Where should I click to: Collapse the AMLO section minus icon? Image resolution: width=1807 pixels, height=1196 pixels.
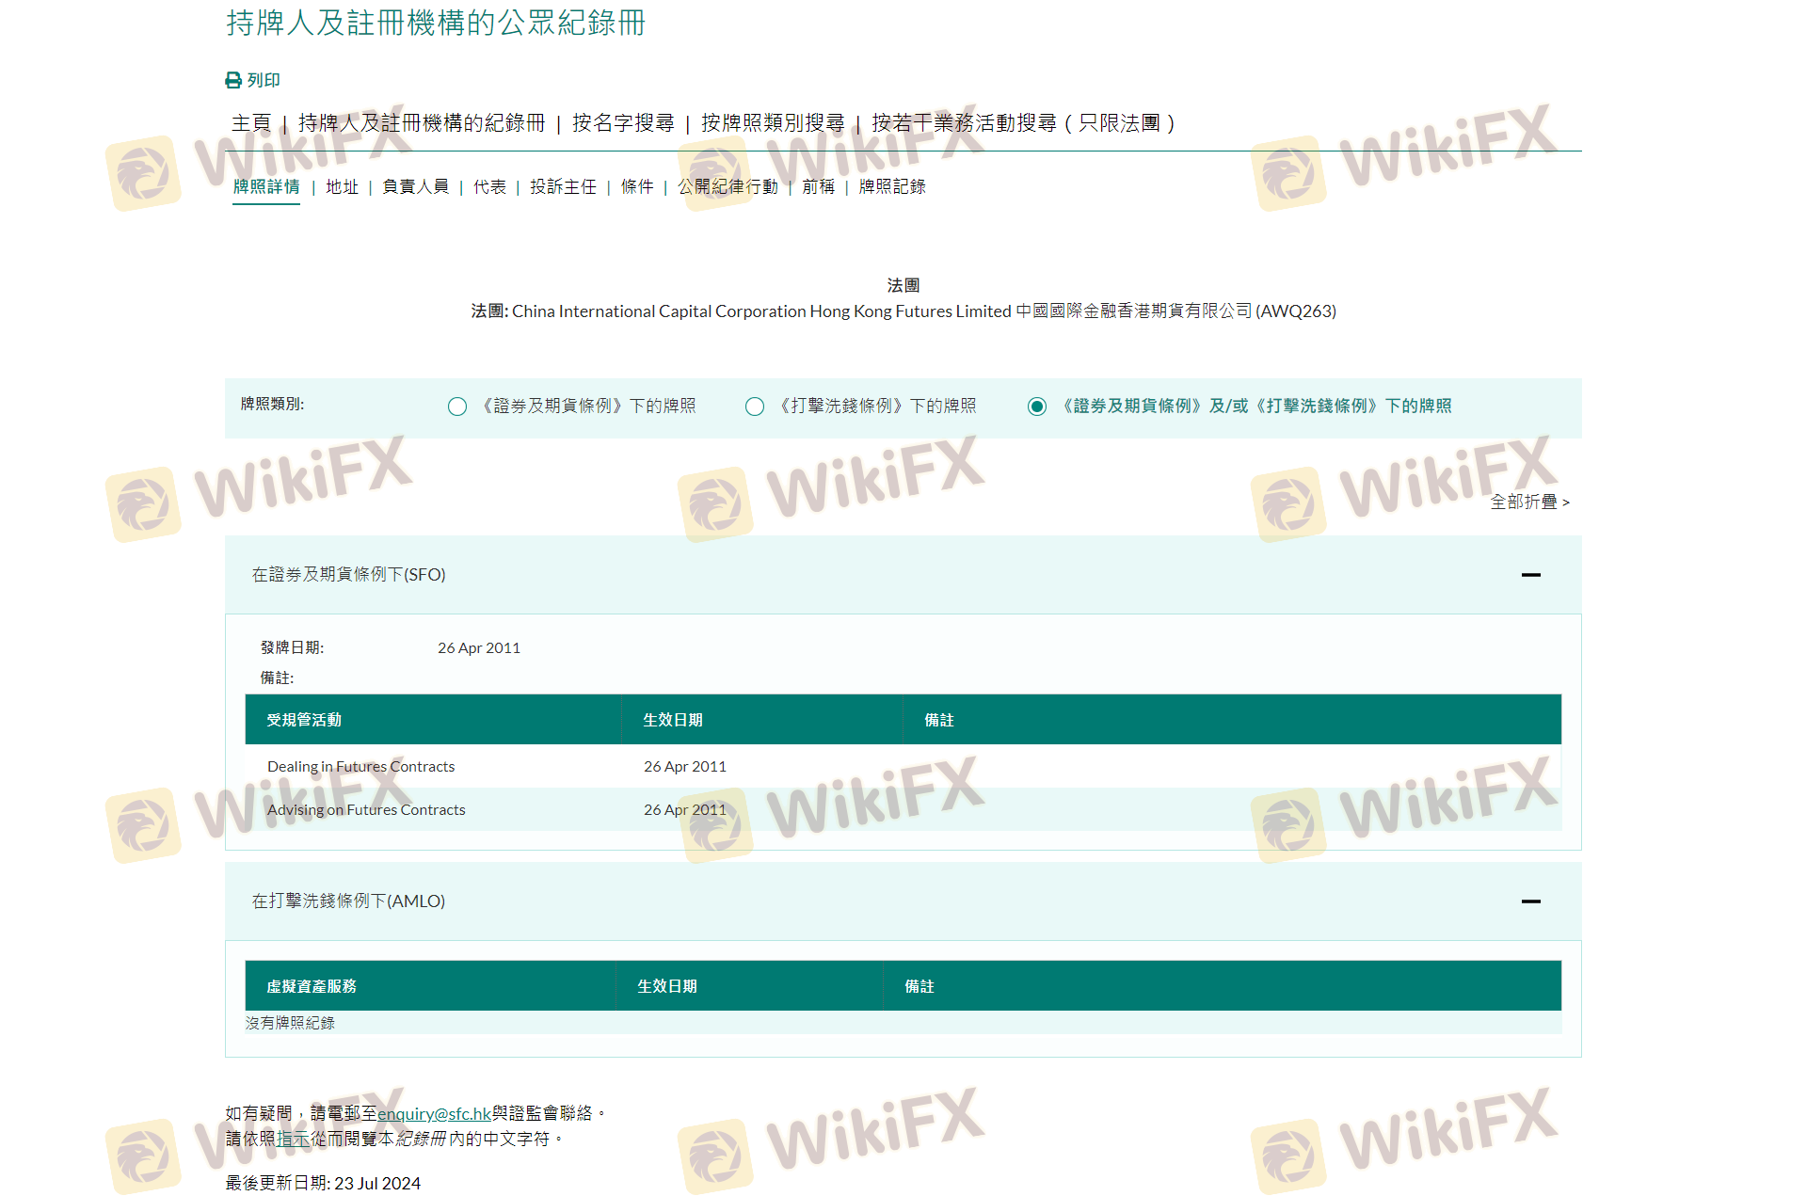pyautogui.click(x=1530, y=901)
